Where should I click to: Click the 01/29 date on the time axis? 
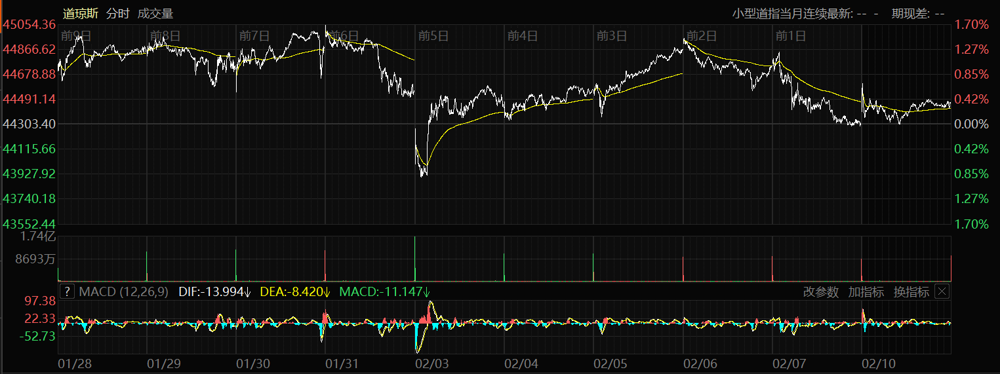(164, 363)
